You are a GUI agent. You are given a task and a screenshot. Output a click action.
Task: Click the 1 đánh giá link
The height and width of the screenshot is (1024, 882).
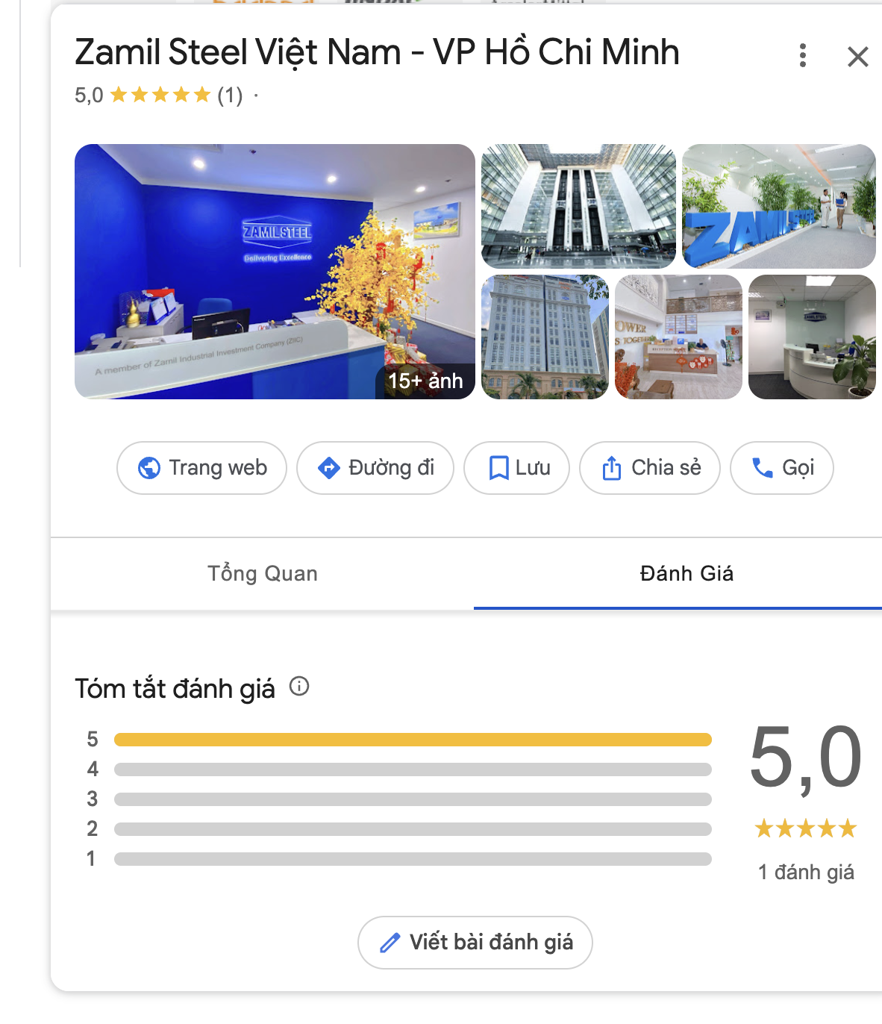tap(804, 870)
